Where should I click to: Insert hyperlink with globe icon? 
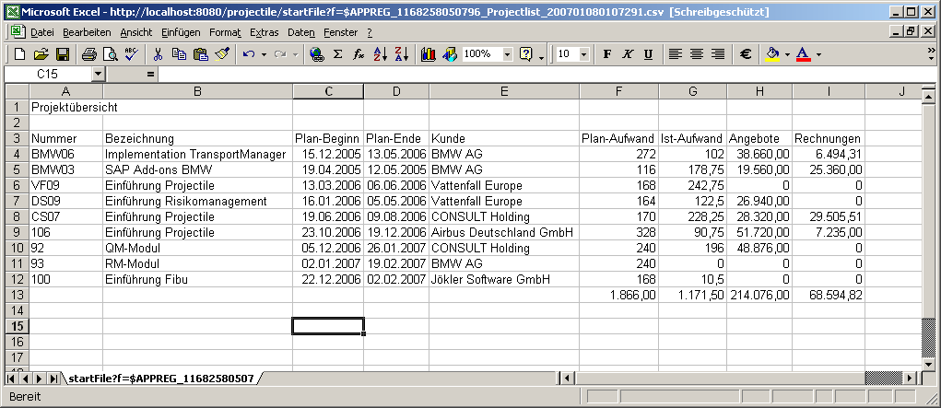pos(317,54)
